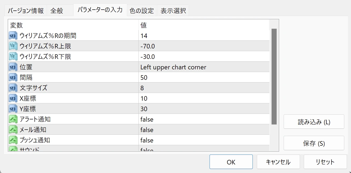Click the 保存 (S) button
The width and height of the screenshot is (351, 173).
314,143
